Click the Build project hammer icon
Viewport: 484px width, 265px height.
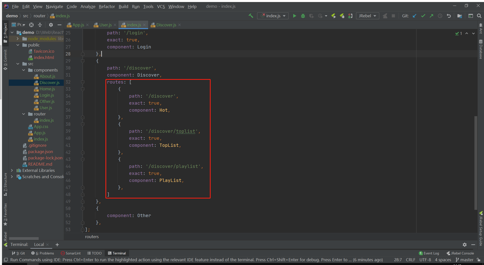(251, 16)
